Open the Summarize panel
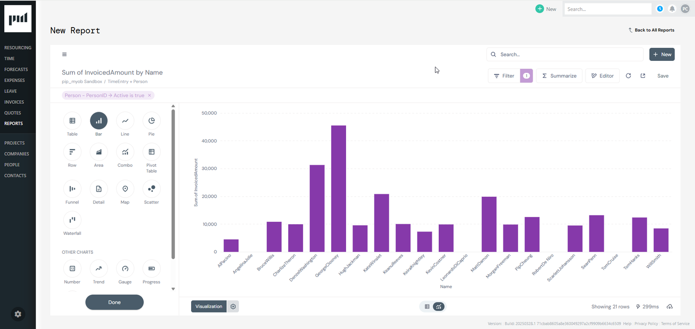The width and height of the screenshot is (695, 329). click(559, 75)
